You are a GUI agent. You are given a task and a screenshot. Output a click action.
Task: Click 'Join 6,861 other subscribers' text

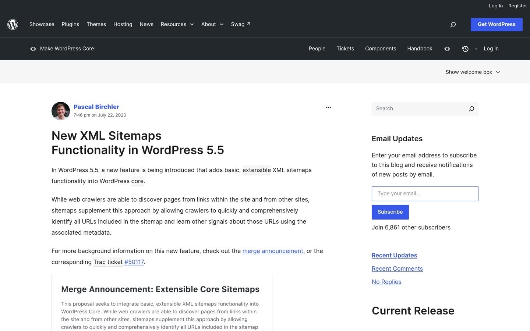(411, 227)
